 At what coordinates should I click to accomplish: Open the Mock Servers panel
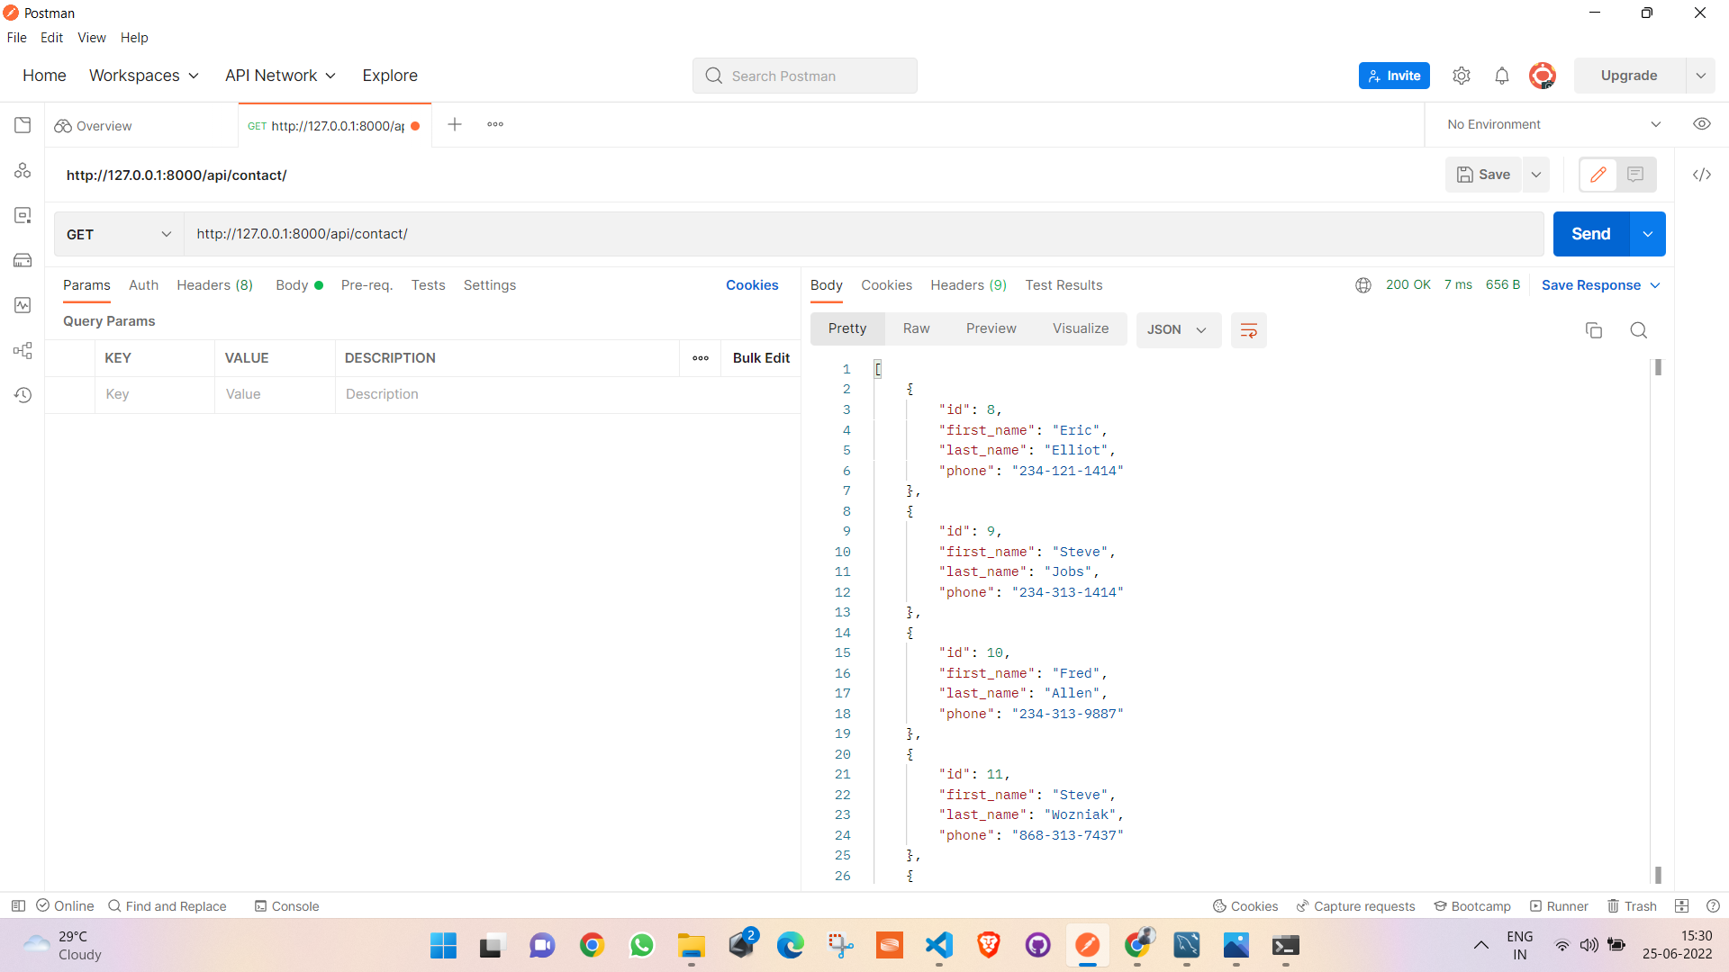pyautogui.click(x=23, y=260)
